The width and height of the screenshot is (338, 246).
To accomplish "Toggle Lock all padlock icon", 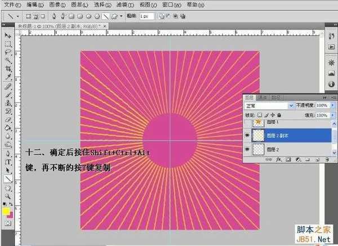I will 279,115.
